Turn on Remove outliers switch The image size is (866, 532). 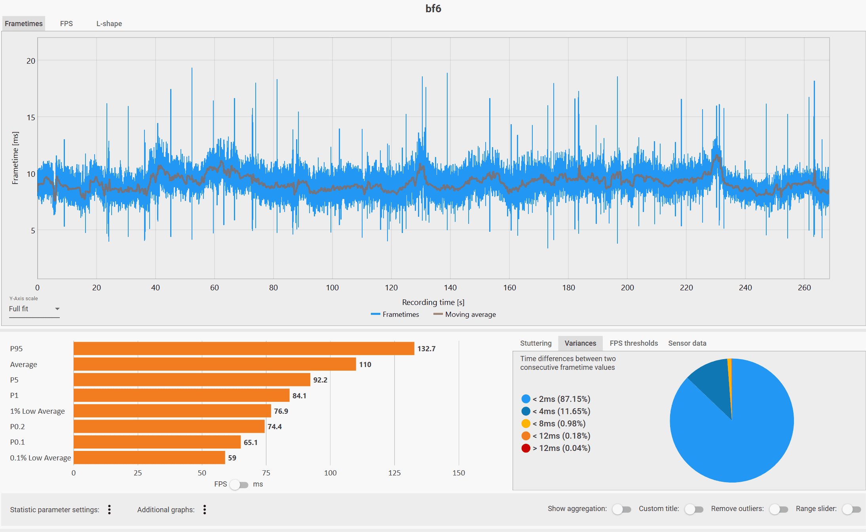tap(778, 509)
